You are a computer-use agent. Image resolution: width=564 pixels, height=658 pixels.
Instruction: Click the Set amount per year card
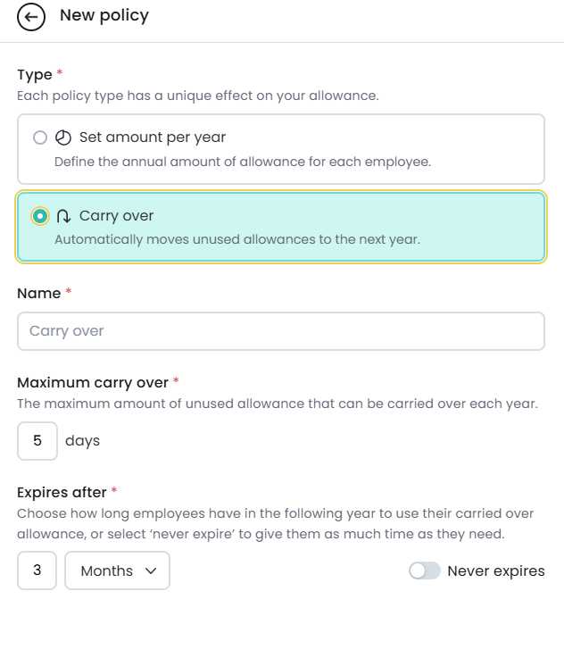(x=281, y=149)
